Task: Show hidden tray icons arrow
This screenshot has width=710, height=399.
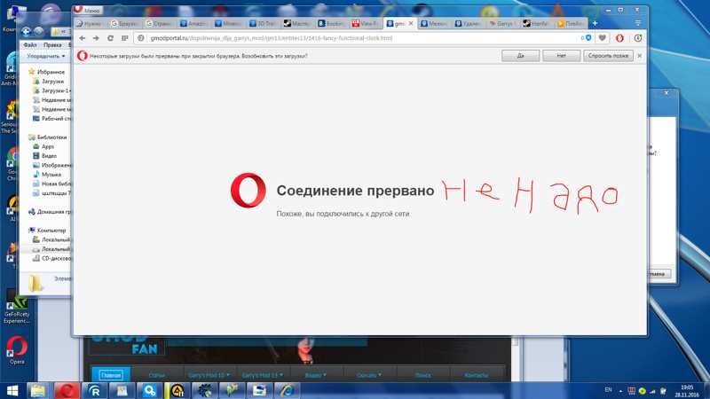Action: (x=620, y=390)
